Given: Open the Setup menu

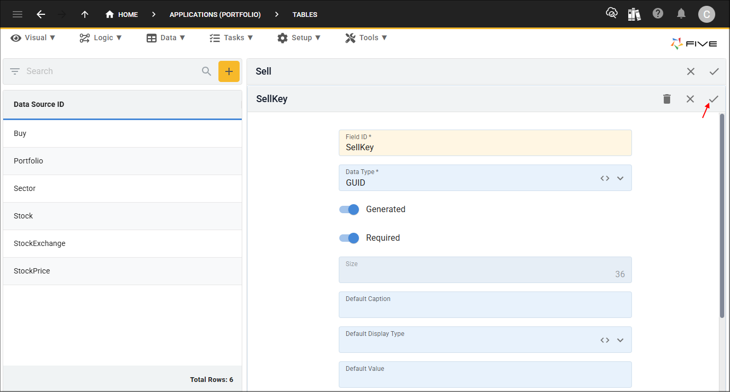Looking at the screenshot, I should point(299,38).
